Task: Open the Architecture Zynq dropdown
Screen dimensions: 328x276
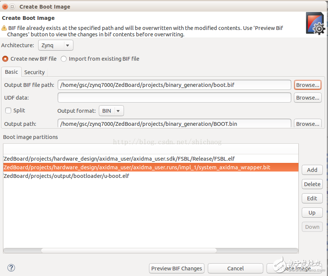Action: pyautogui.click(x=56, y=45)
